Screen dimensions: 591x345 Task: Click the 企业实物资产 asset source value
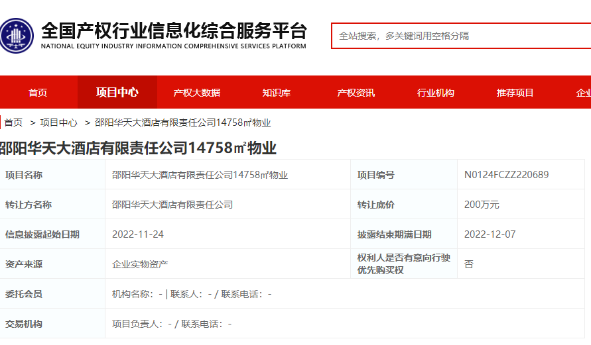pos(140,264)
